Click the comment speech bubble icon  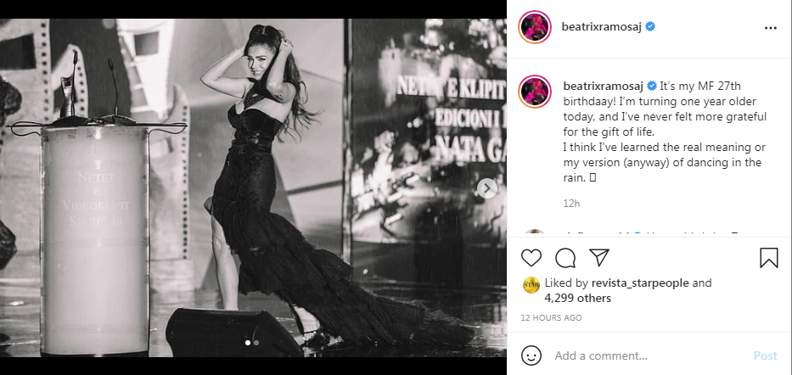[x=565, y=257]
